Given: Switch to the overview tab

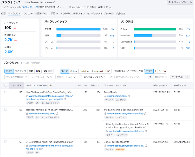Looking at the screenshot, I should 3,14.
